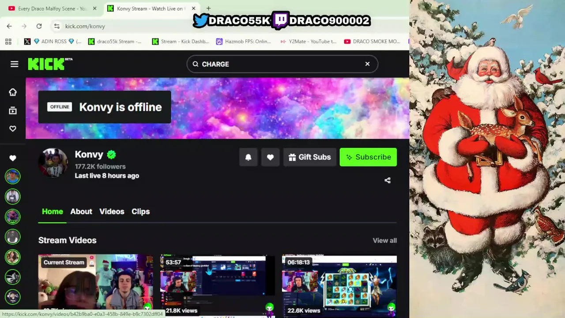Close the Every Draco Malfoy Scene tab

click(x=94, y=8)
